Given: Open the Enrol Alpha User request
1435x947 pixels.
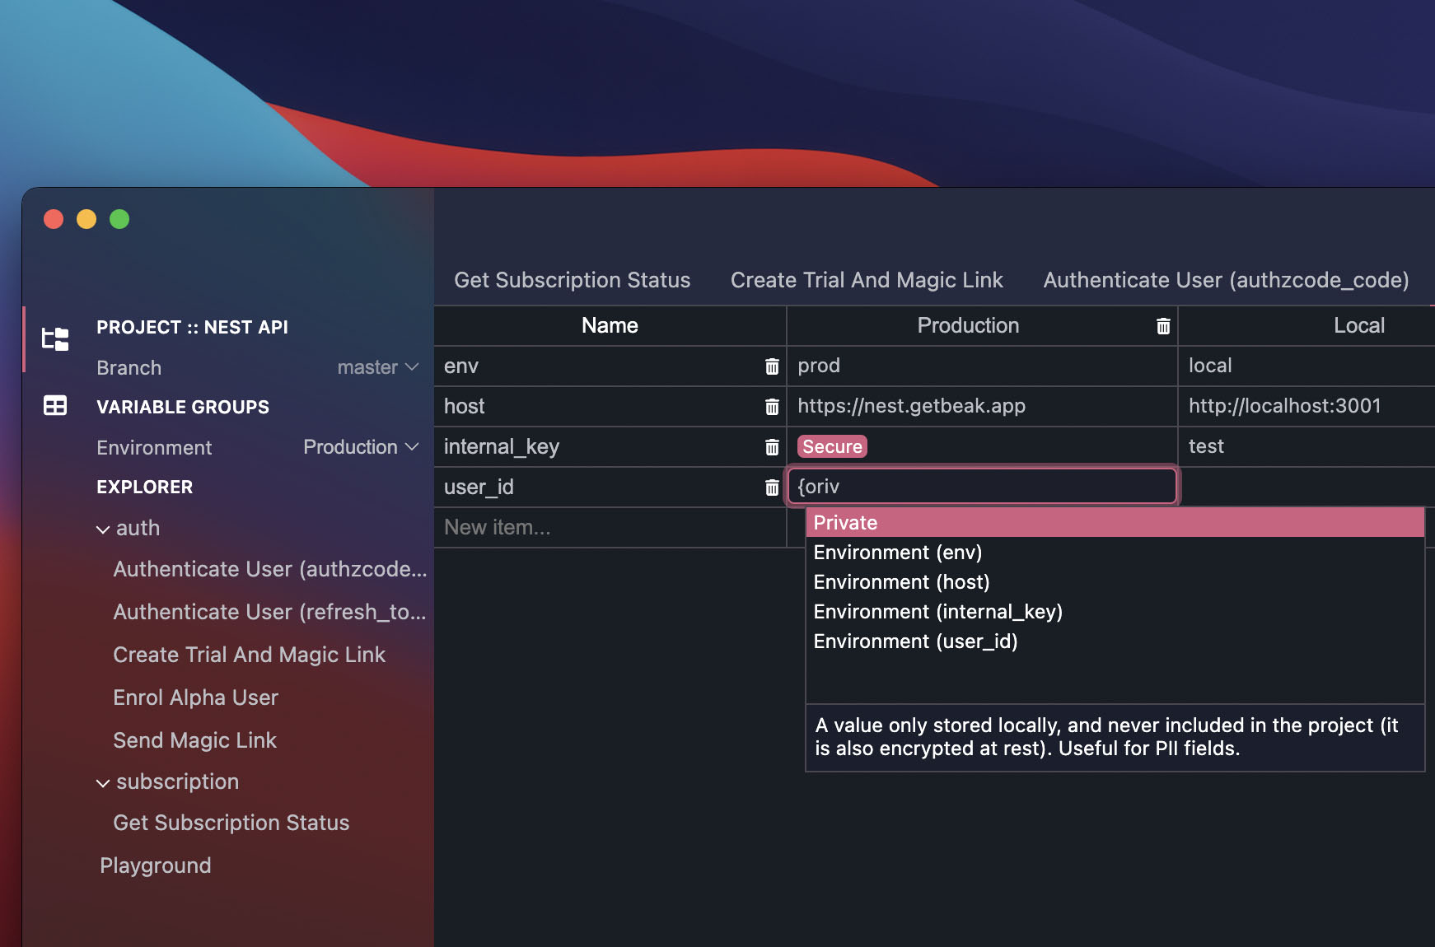Looking at the screenshot, I should 195,697.
